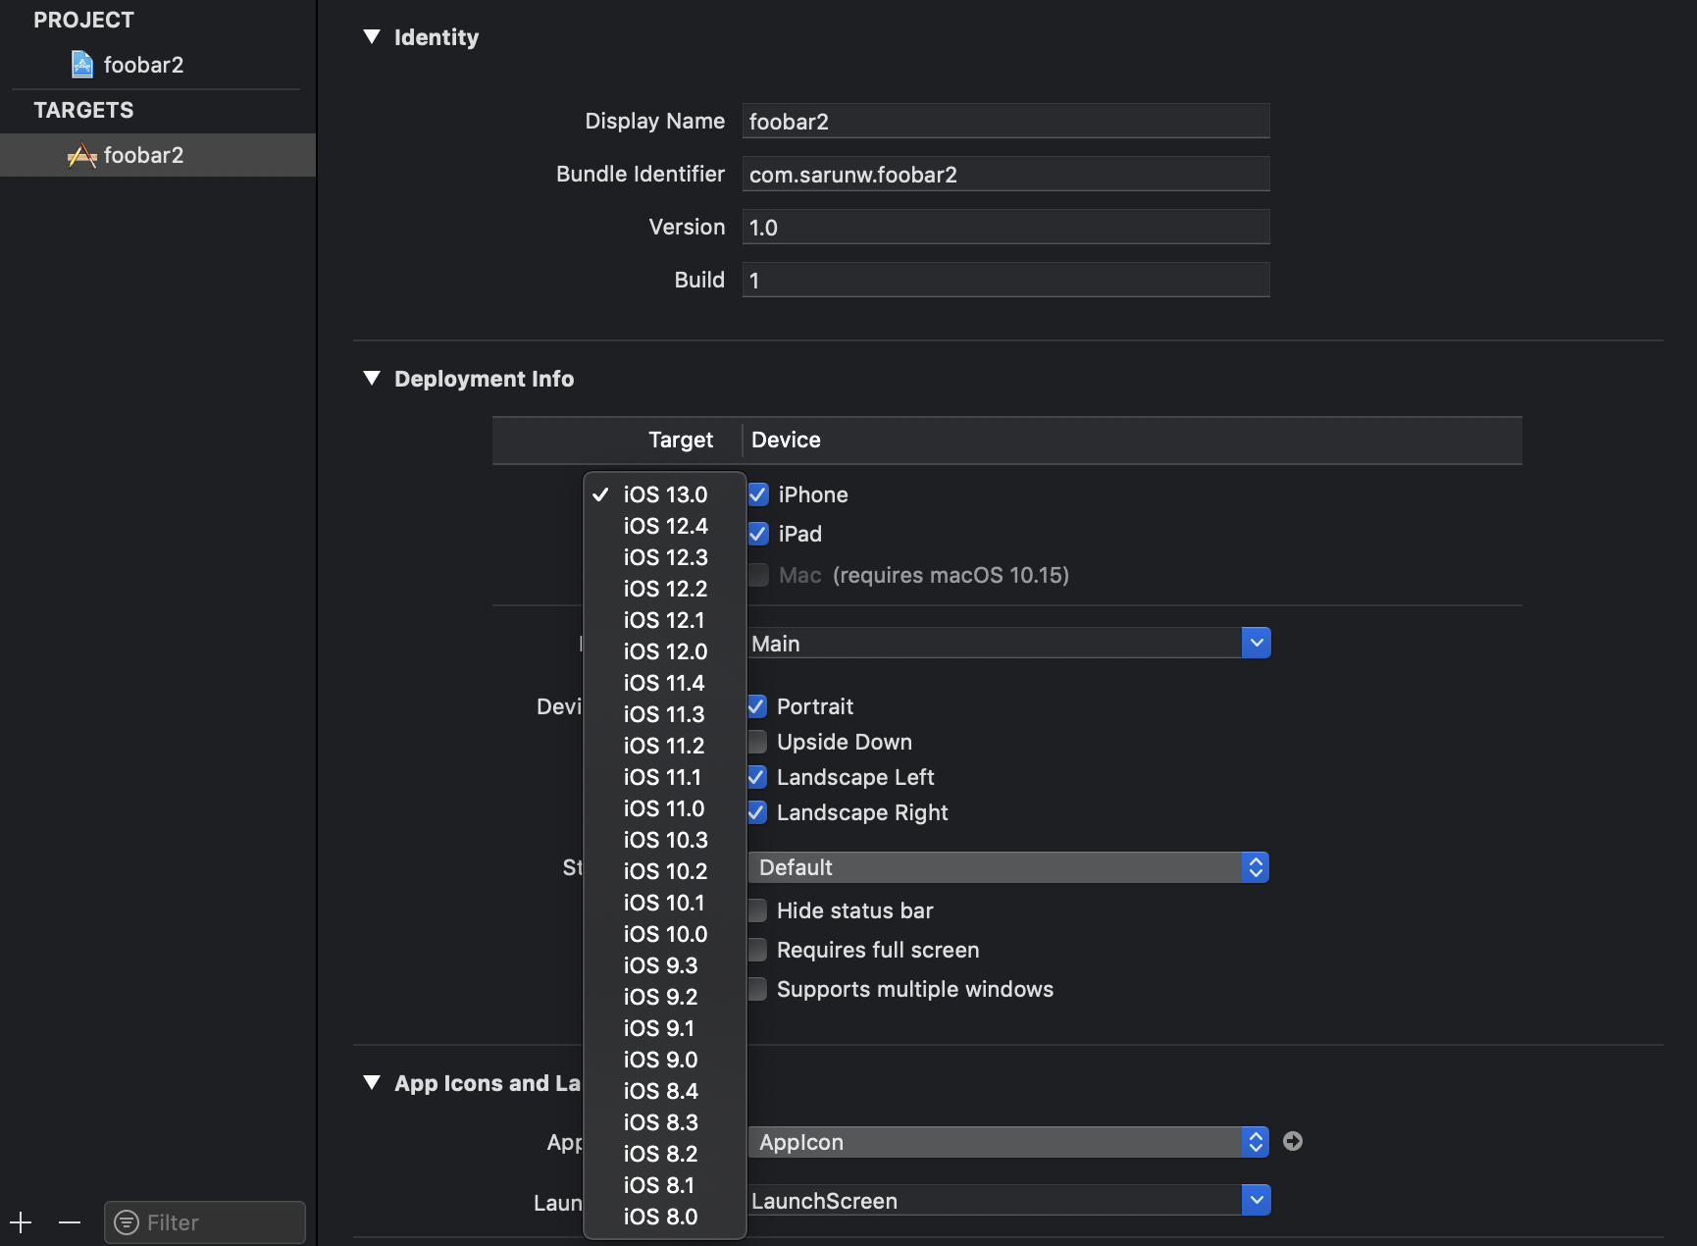Click the foobar2 target app icon
This screenshot has width=1697, height=1246.
(x=82, y=155)
